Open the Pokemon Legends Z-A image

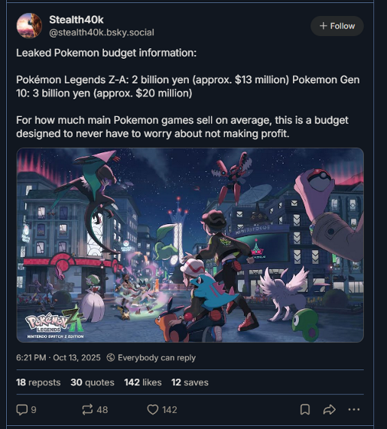pyautogui.click(x=190, y=245)
